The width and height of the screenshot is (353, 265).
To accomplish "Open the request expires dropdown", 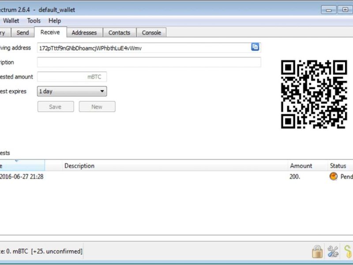I will click(x=72, y=91).
